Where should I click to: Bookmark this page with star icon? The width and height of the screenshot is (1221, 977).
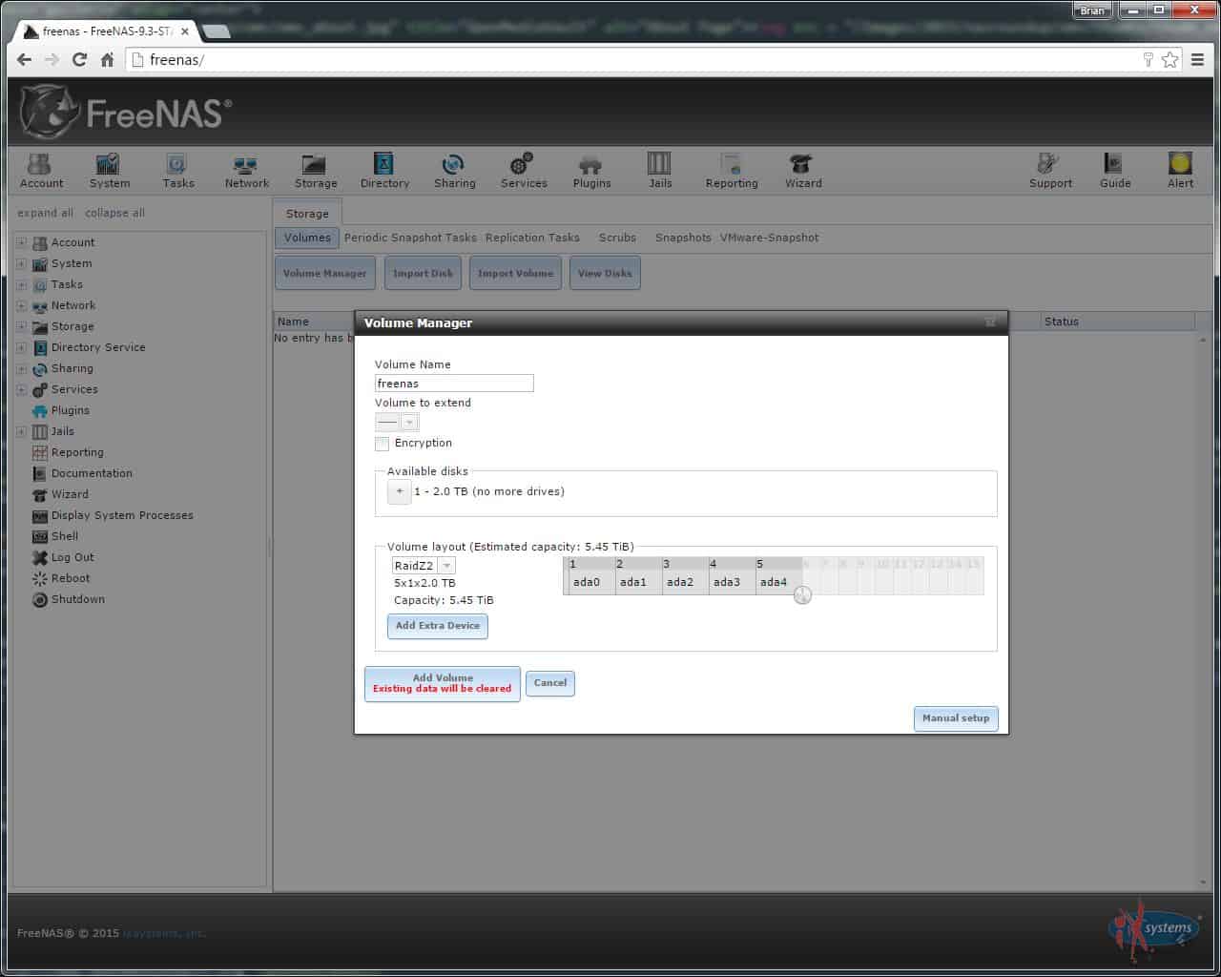(x=1170, y=59)
